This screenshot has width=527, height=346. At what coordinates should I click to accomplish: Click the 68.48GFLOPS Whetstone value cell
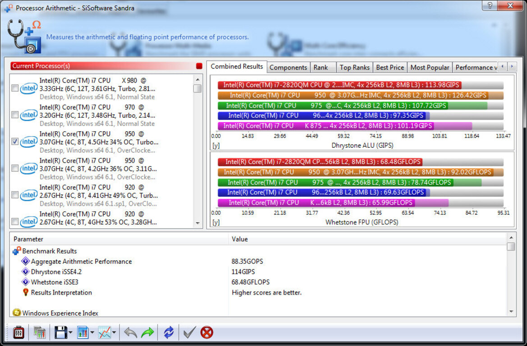pos(250,282)
